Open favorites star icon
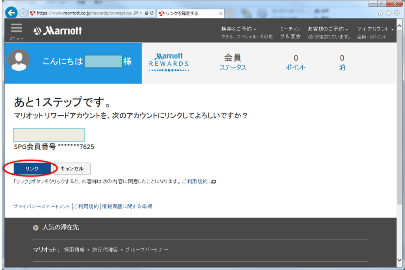Screen dimensions: 405x270 coord(388,13)
